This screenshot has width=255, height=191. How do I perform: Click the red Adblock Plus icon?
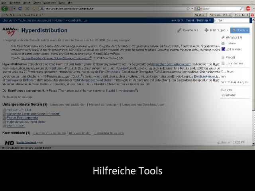[248, 8]
